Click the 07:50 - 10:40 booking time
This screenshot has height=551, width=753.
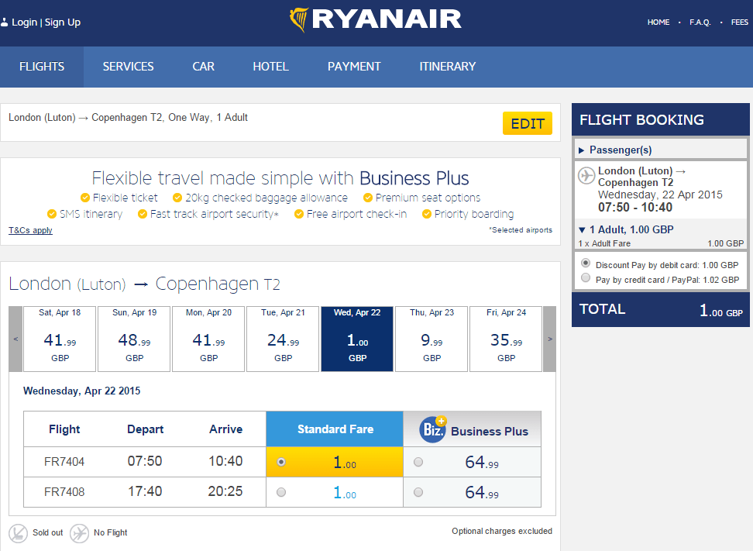(635, 208)
